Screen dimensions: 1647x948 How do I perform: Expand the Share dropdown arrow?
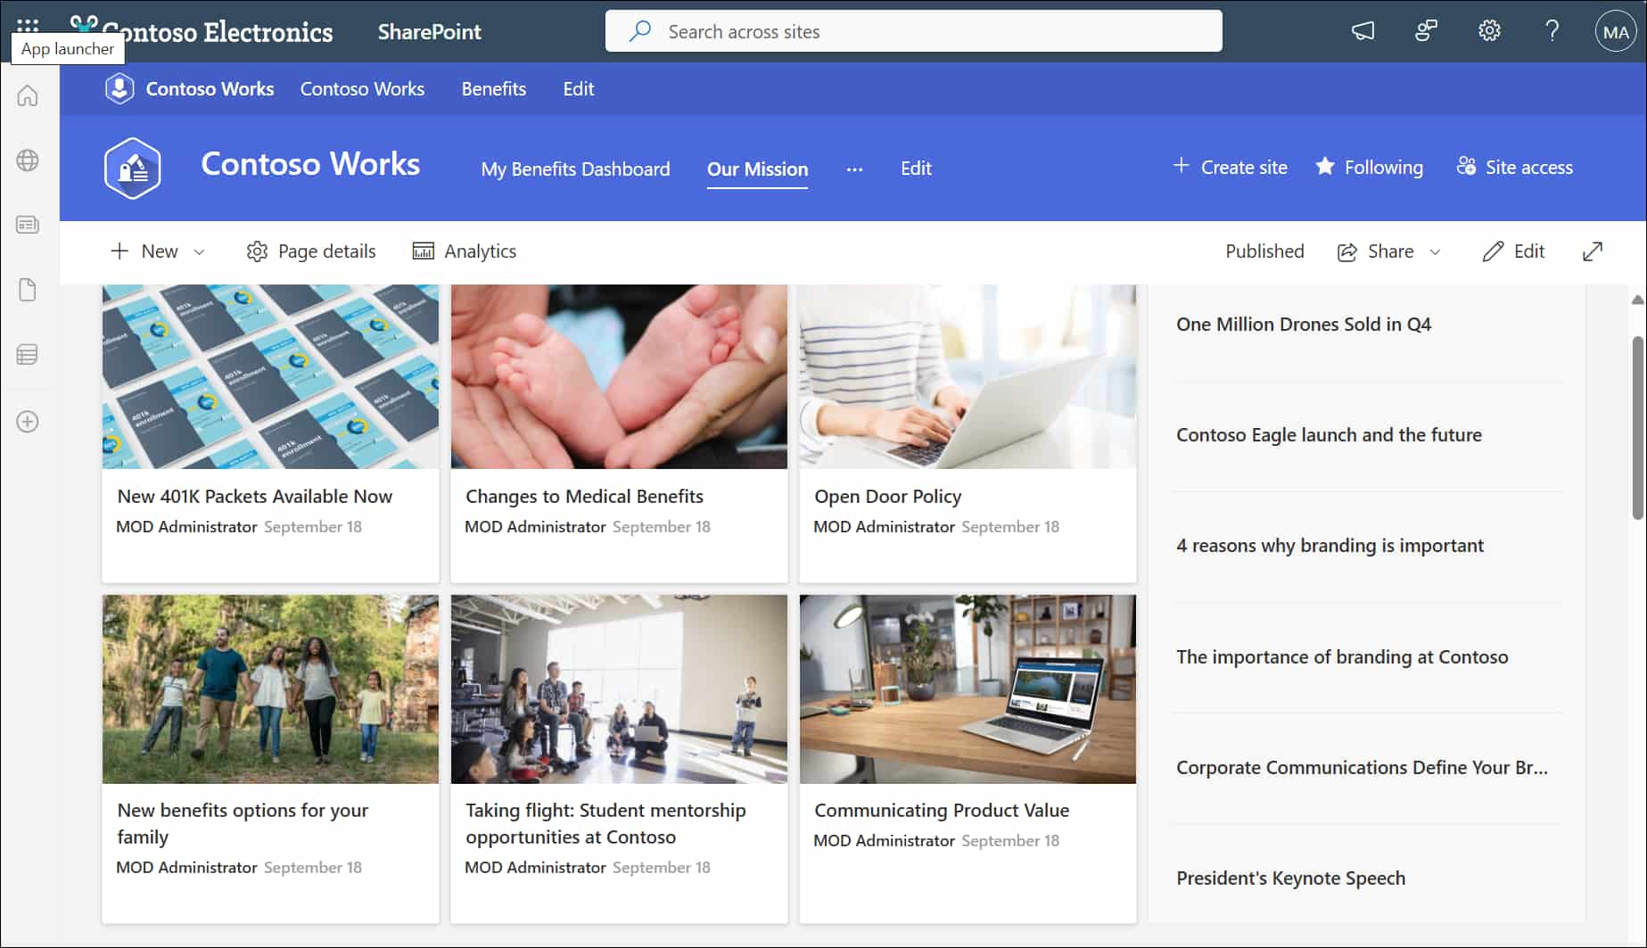1434,251
